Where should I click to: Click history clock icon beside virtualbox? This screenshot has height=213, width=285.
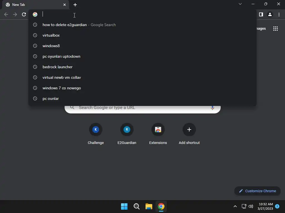[35, 35]
